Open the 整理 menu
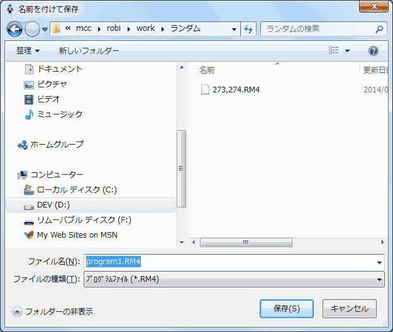Viewport: 393px width, 332px height. point(28,51)
